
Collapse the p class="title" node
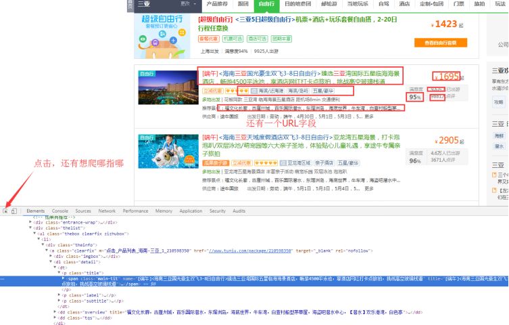59,273
